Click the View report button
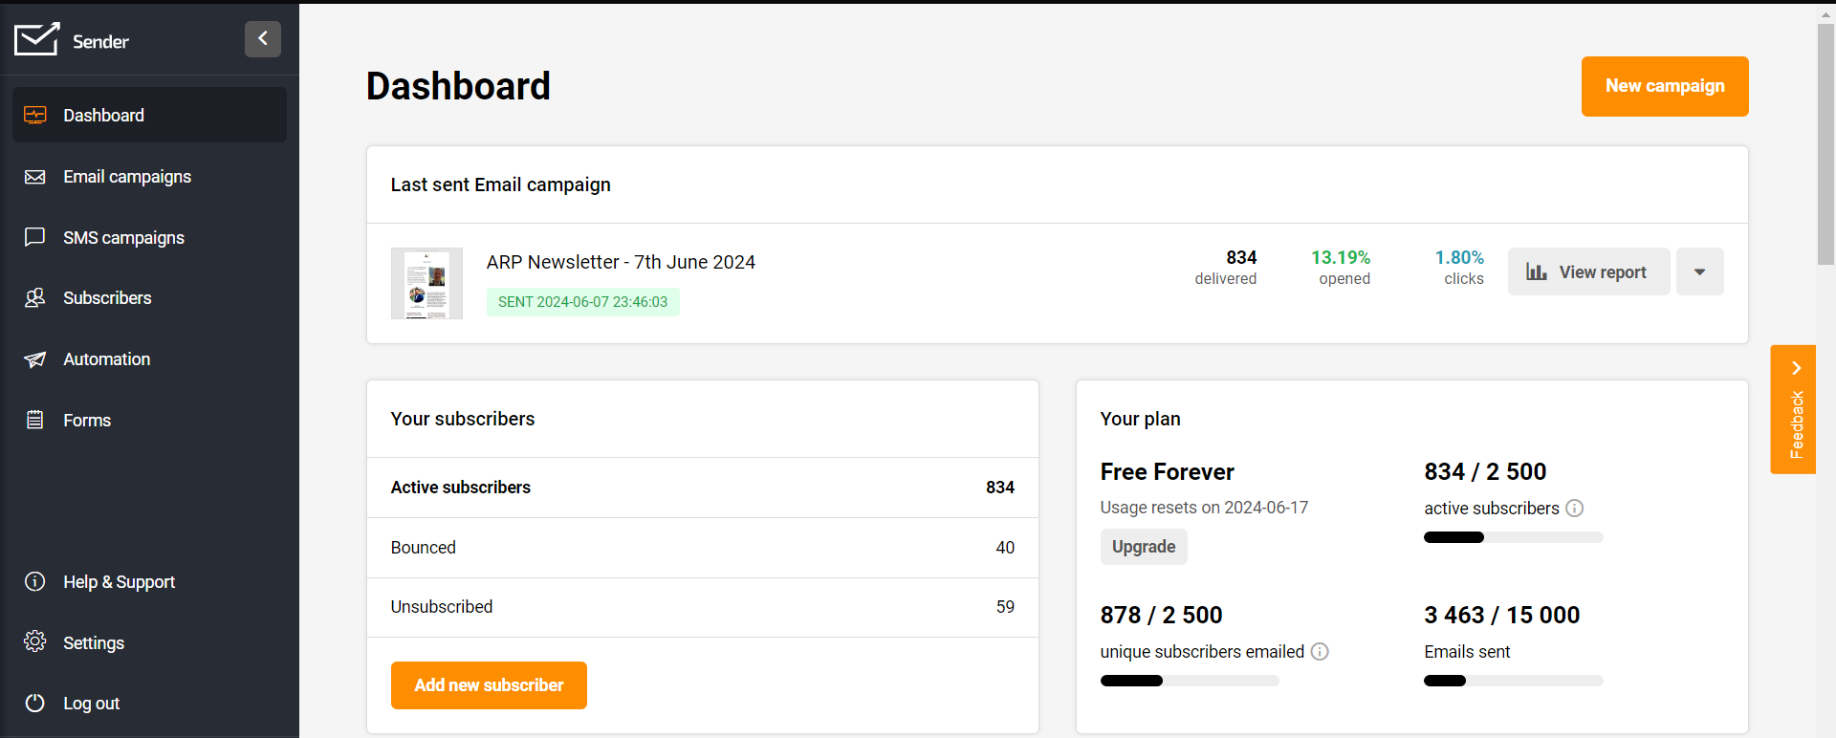 point(1588,272)
